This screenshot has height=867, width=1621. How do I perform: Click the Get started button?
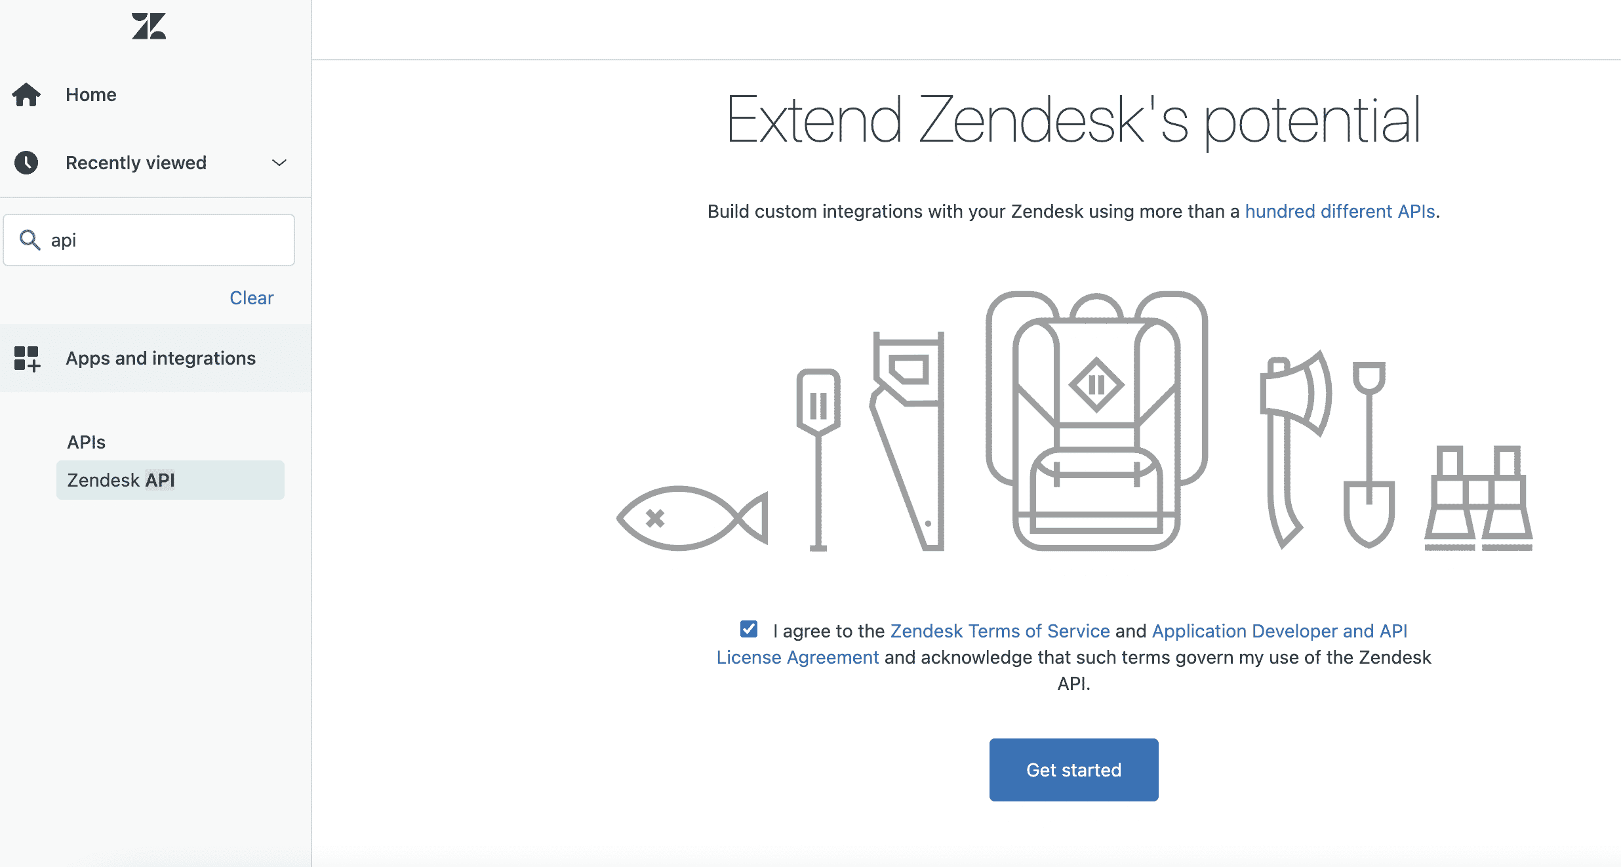tap(1073, 769)
